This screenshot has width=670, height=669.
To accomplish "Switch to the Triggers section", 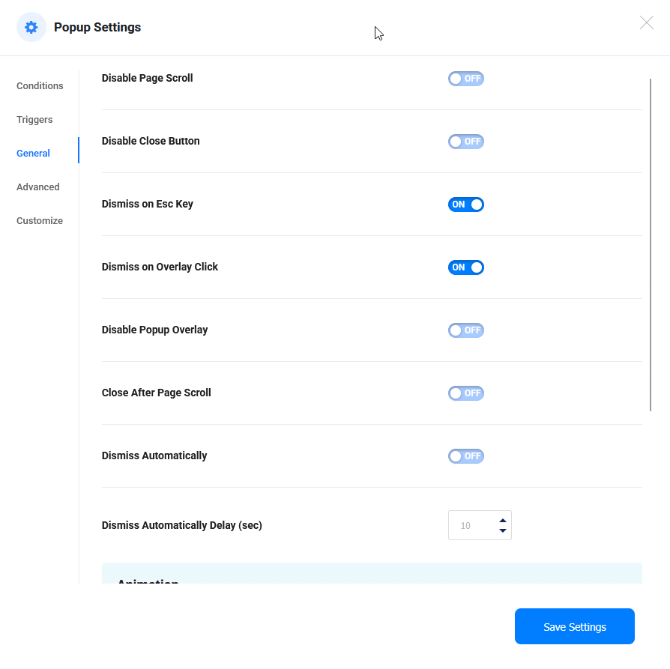I will coord(34,119).
